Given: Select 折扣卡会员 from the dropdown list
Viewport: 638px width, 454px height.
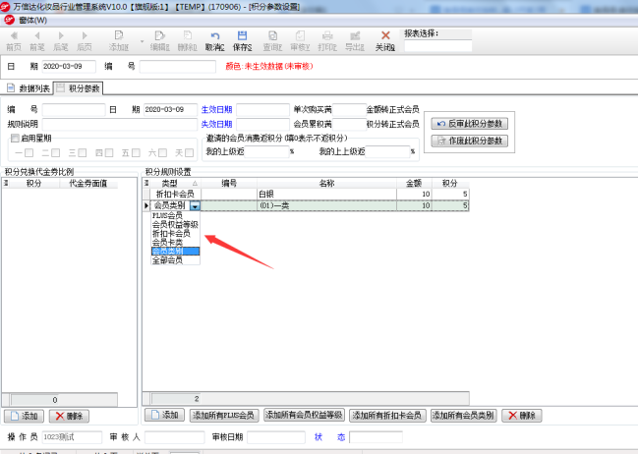Looking at the screenshot, I should (x=175, y=234).
